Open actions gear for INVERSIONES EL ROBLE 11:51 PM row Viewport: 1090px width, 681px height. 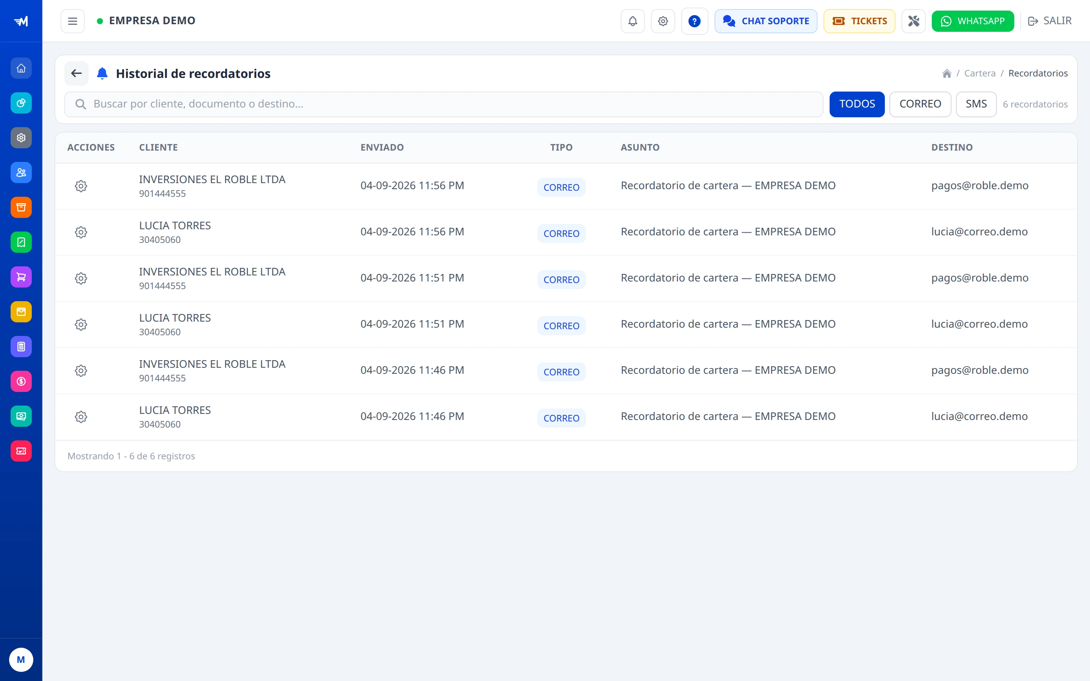81,278
